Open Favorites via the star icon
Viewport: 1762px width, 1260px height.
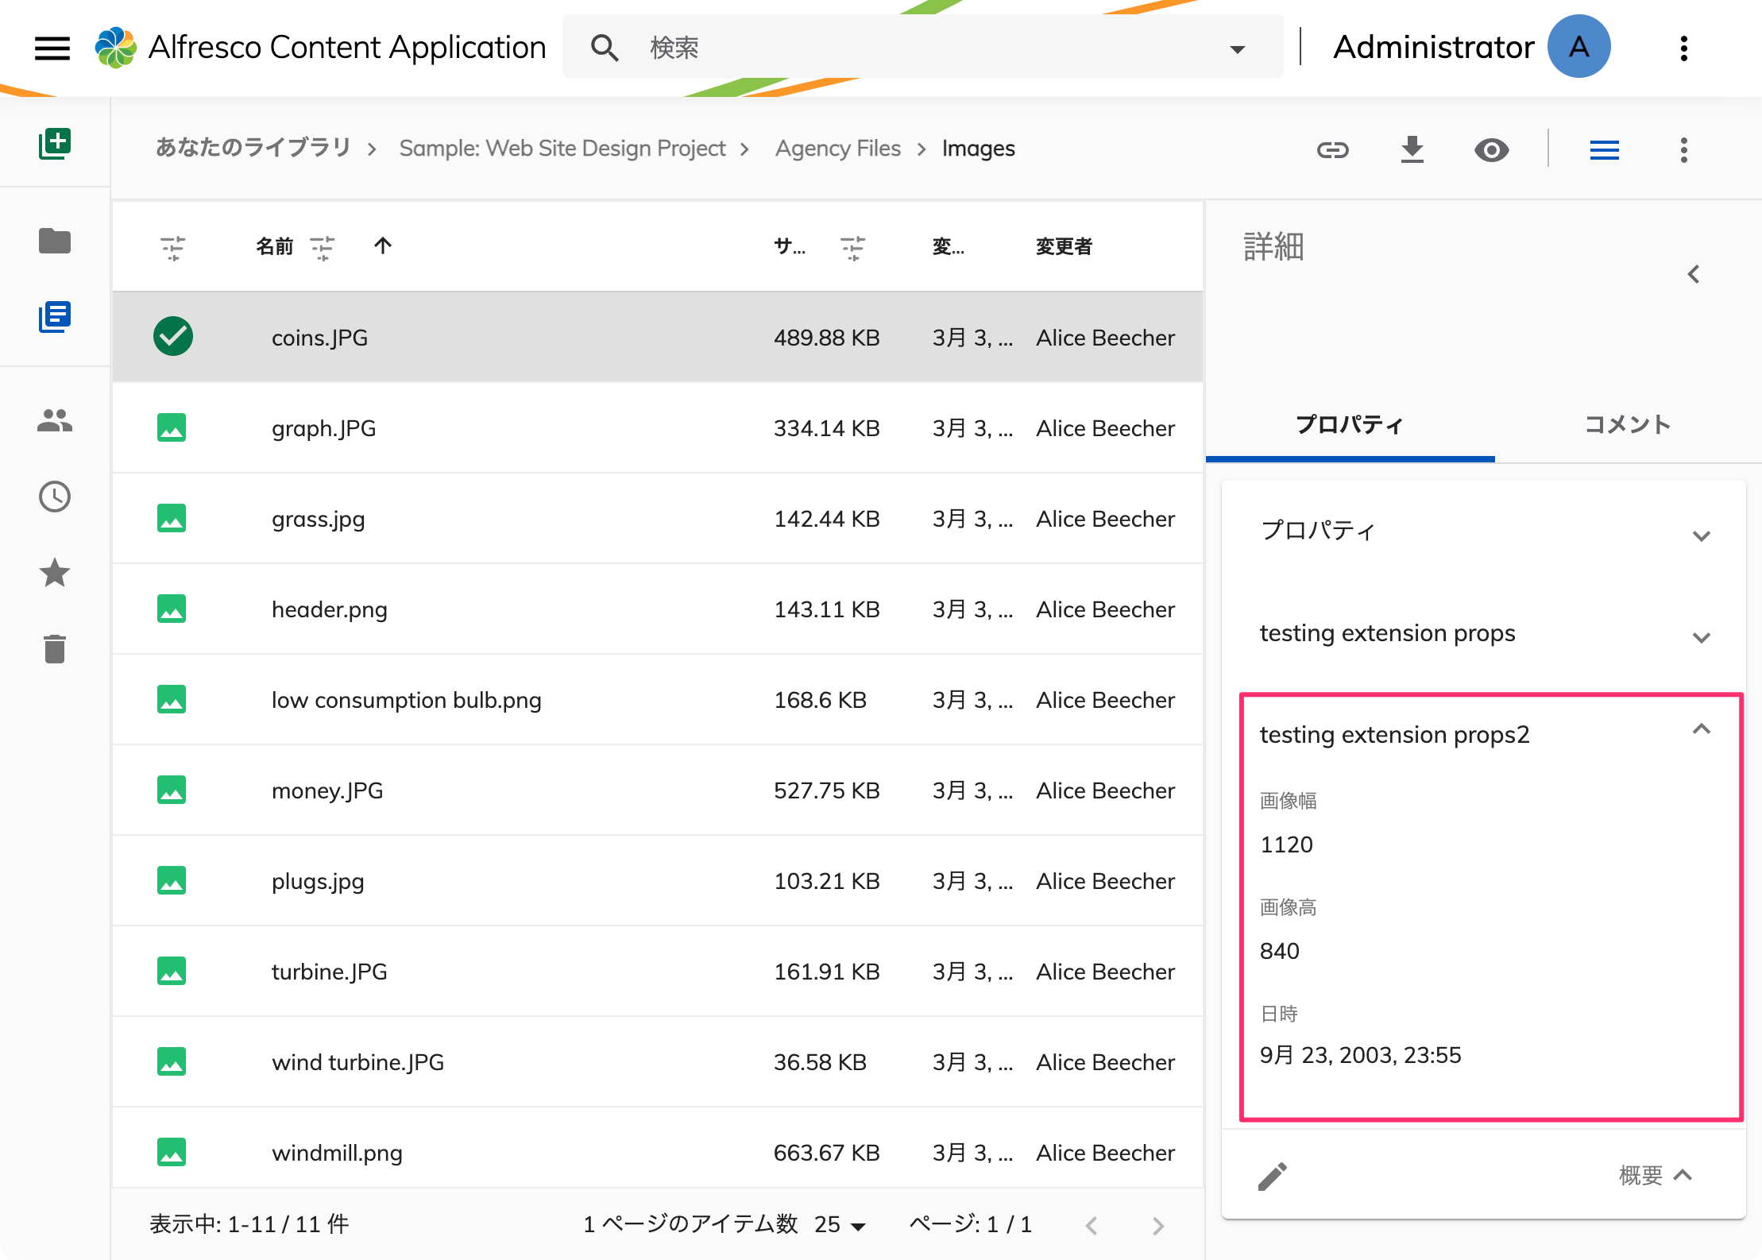[54, 572]
